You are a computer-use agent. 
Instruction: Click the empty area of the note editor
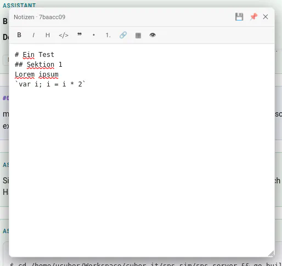coord(142,164)
